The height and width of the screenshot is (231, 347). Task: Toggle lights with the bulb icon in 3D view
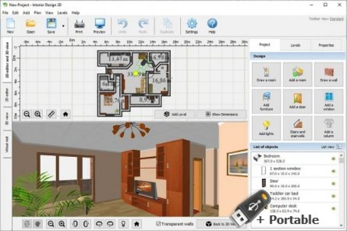click(x=123, y=224)
